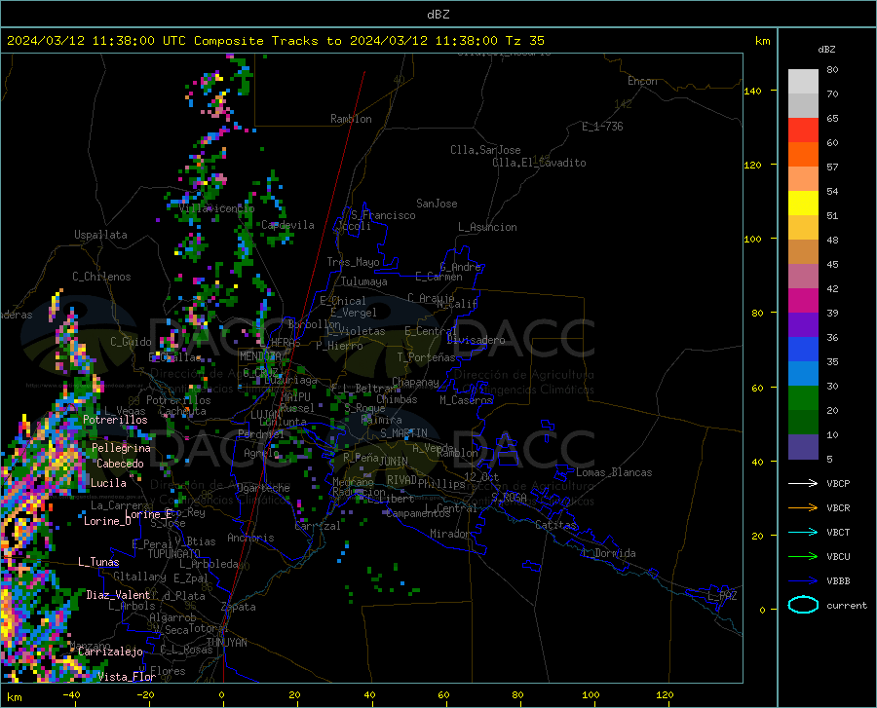Click the Ramblon label near top

pos(351,119)
